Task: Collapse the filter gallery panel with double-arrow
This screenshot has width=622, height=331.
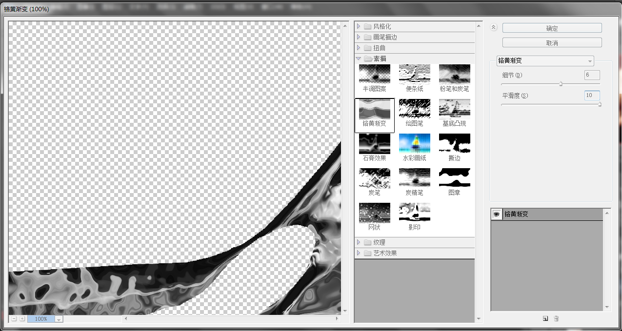Action: point(494,28)
